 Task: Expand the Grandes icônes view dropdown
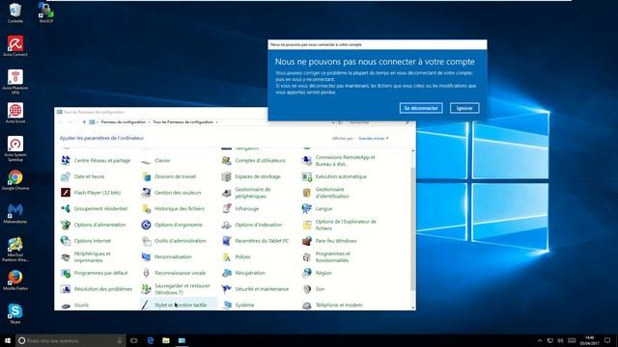coord(374,139)
